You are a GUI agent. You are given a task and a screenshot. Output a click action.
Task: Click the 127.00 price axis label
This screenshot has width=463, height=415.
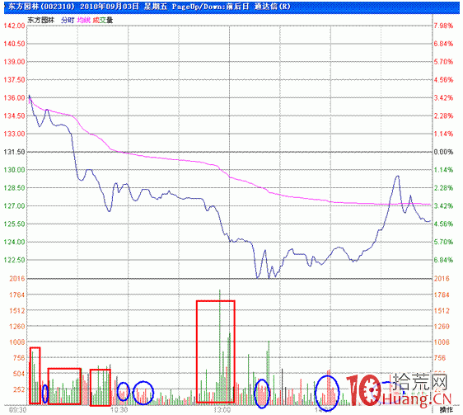click(14, 206)
